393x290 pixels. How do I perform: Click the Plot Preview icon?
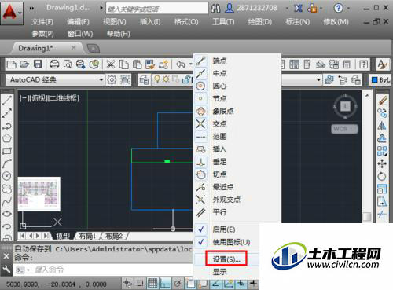tap(68, 64)
